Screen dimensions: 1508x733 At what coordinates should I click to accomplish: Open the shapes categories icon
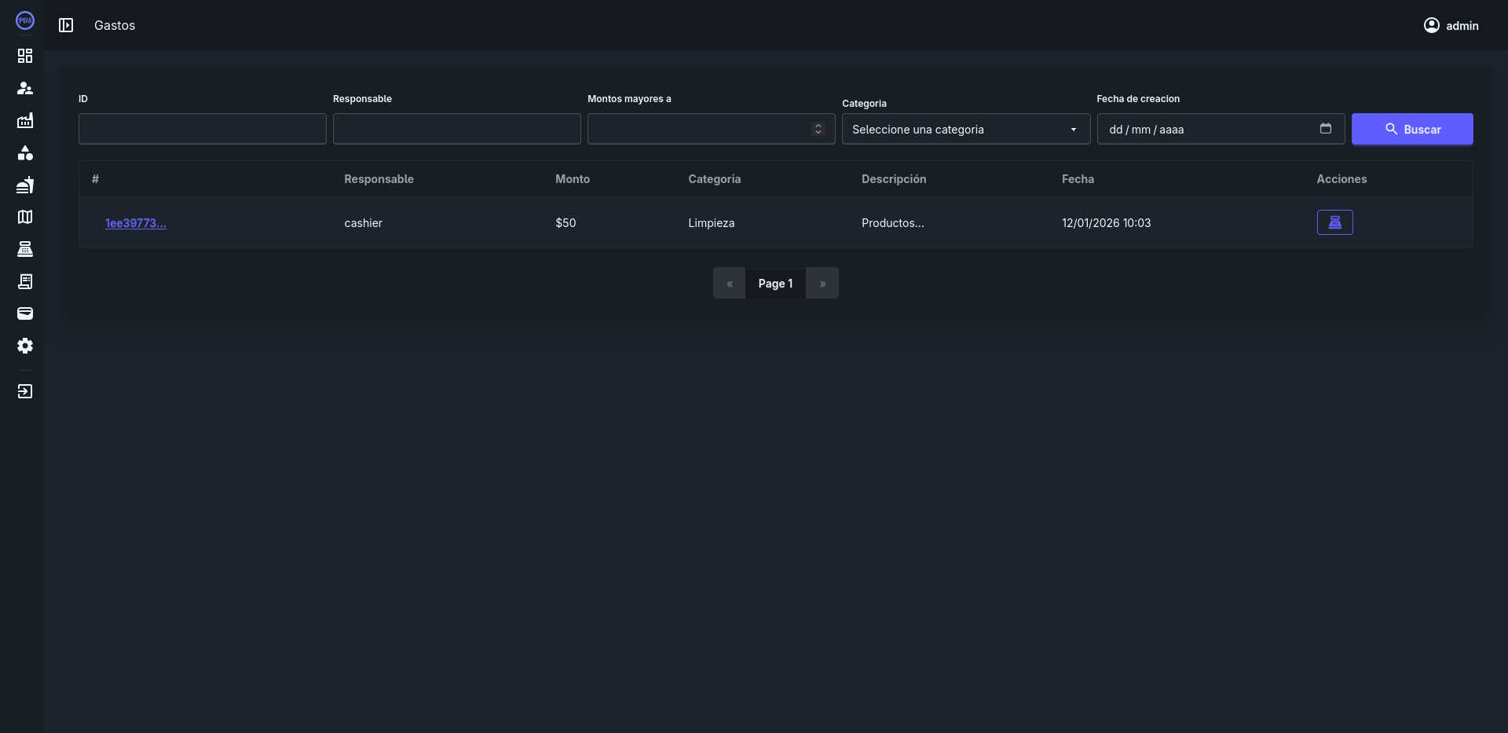pyautogui.click(x=25, y=152)
